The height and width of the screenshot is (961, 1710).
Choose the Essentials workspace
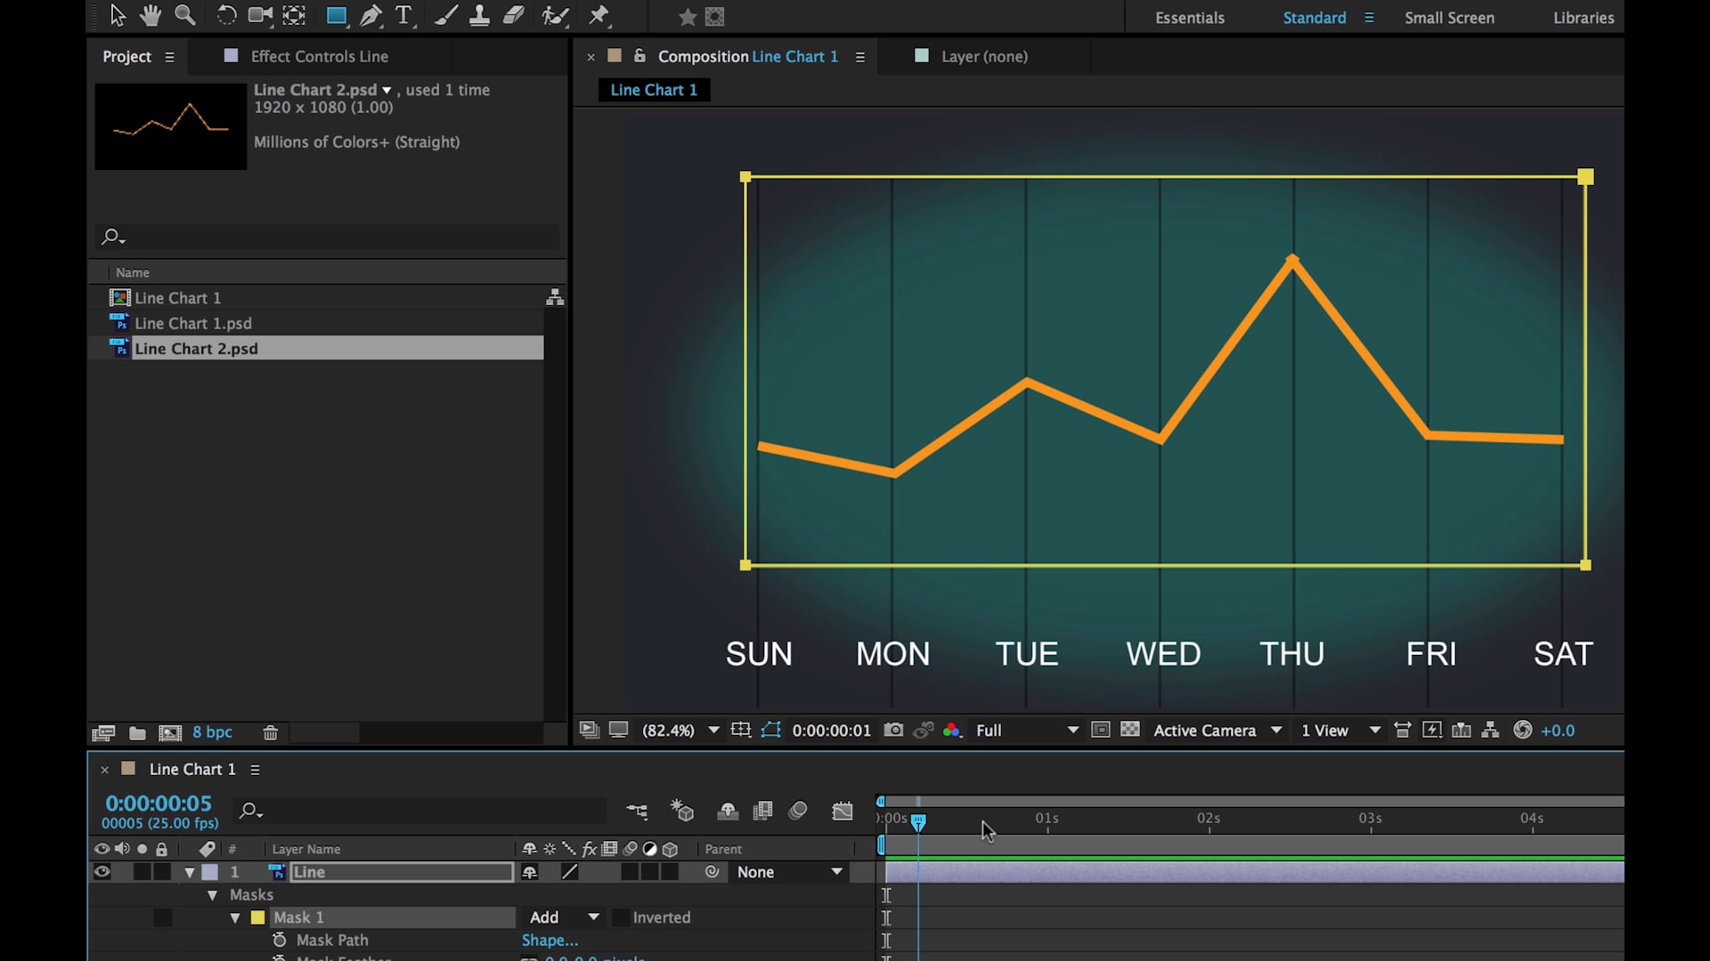point(1190,18)
